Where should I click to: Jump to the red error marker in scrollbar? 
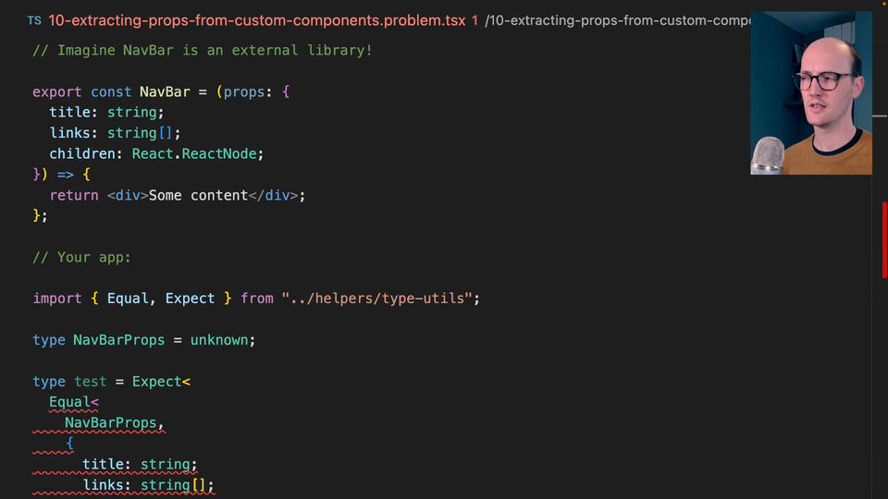pos(883,238)
